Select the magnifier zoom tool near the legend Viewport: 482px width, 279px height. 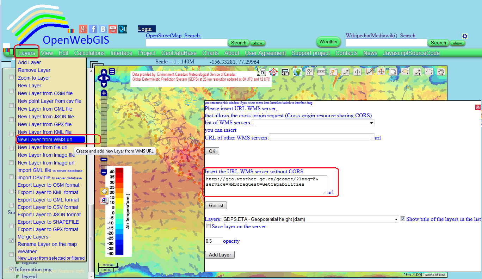coord(104,201)
